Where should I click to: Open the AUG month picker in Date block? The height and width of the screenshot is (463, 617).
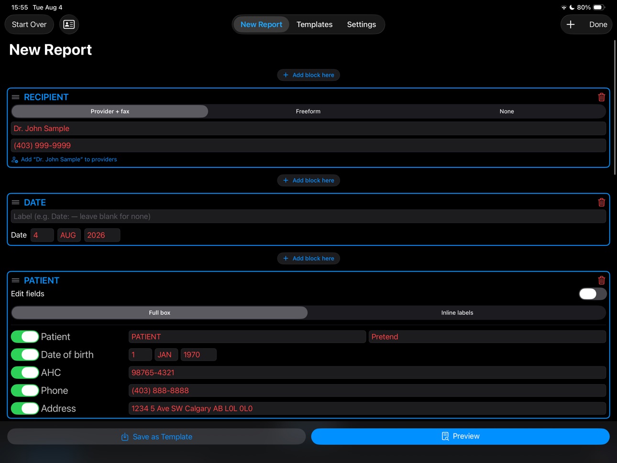click(68, 235)
